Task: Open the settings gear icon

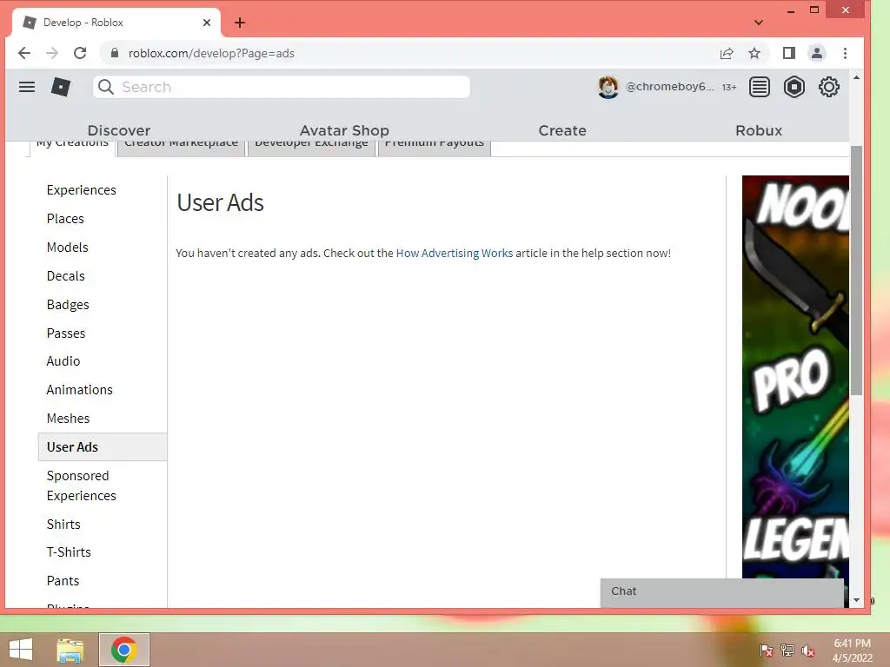Action: tap(828, 87)
